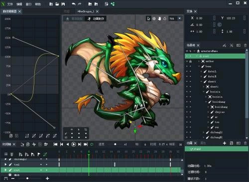The width and height of the screenshot is (249, 182).
Task: Click the green share icon in the top toolbar
Action: click(x=113, y=4)
